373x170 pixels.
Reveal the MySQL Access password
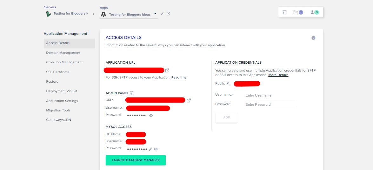pos(156,149)
